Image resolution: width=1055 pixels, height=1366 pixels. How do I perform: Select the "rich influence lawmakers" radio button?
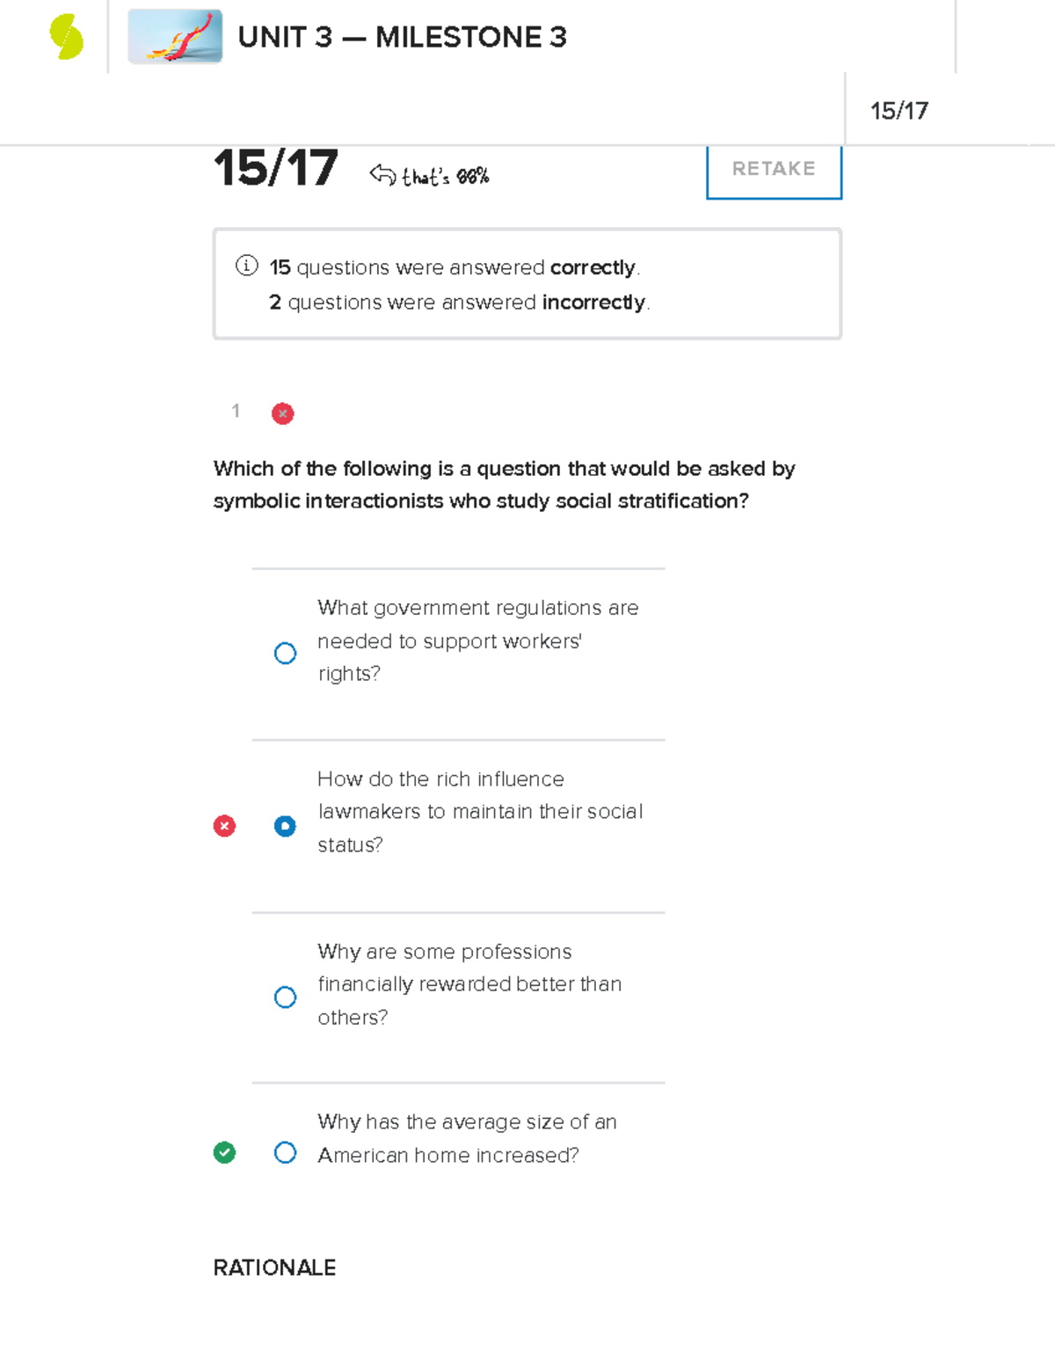click(x=285, y=826)
